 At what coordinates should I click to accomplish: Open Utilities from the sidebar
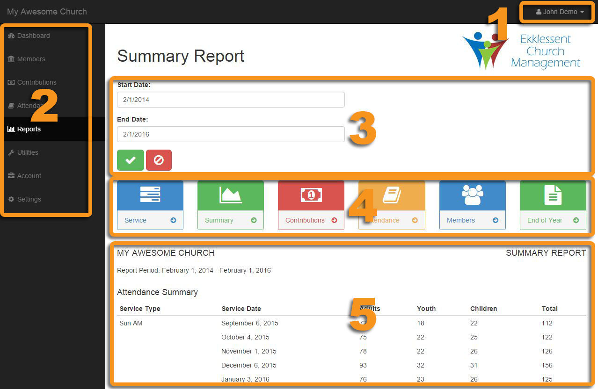[28, 152]
